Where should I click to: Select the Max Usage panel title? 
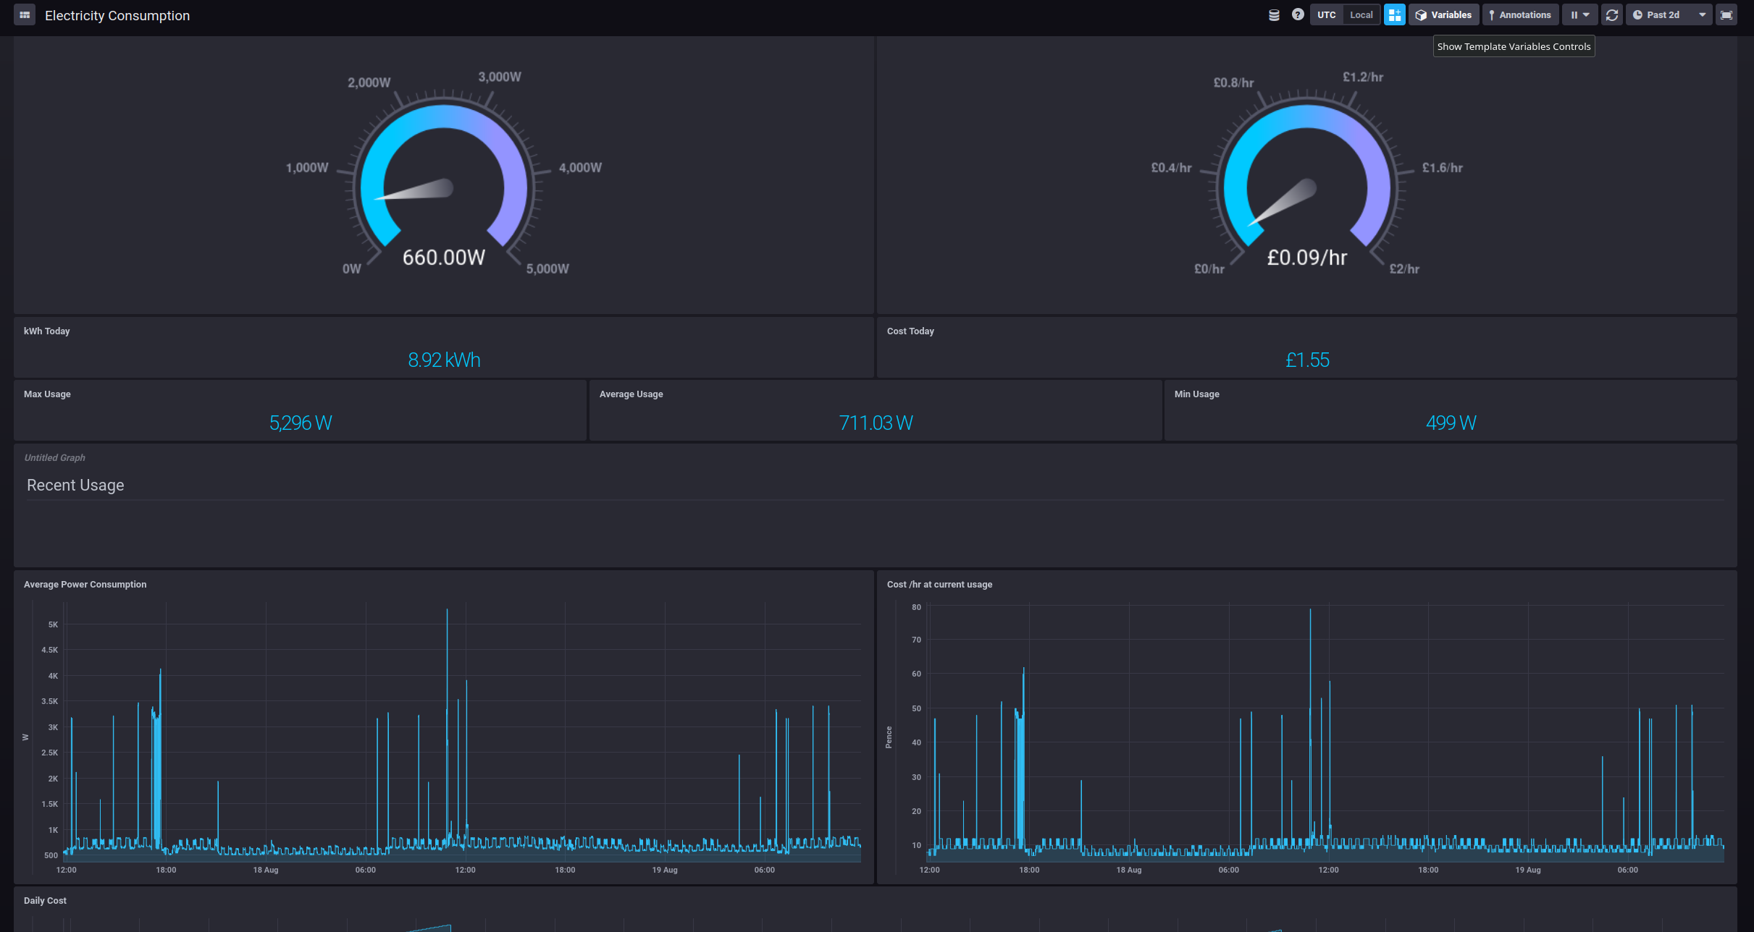47,394
